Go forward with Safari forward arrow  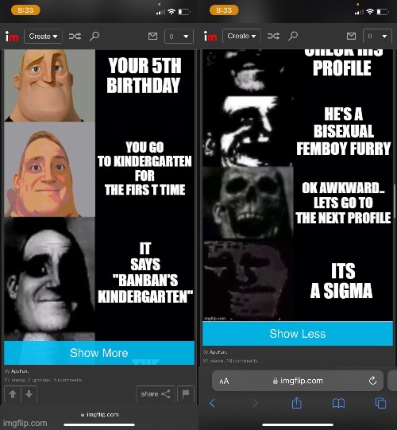click(255, 404)
